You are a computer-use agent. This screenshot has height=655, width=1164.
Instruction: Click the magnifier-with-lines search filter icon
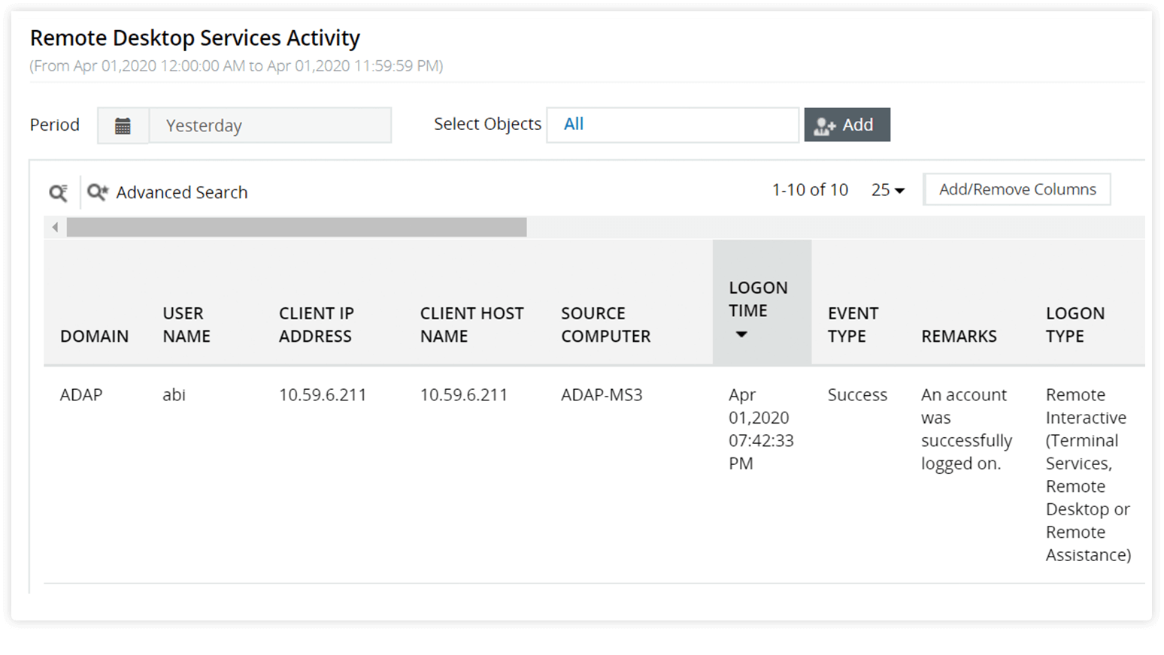click(59, 192)
